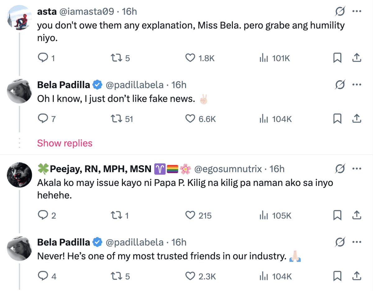Click Show replies link
The image size is (373, 291).
click(x=65, y=143)
